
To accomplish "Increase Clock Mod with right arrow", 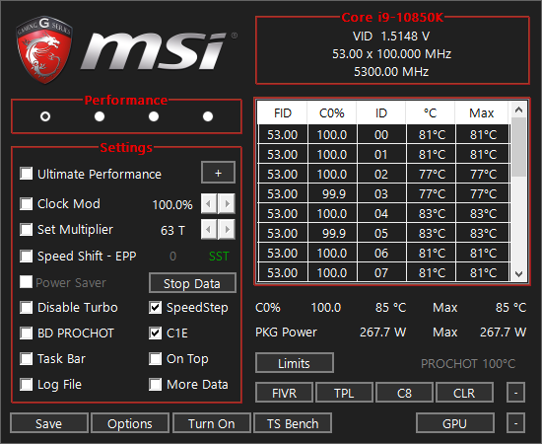I will (227, 203).
